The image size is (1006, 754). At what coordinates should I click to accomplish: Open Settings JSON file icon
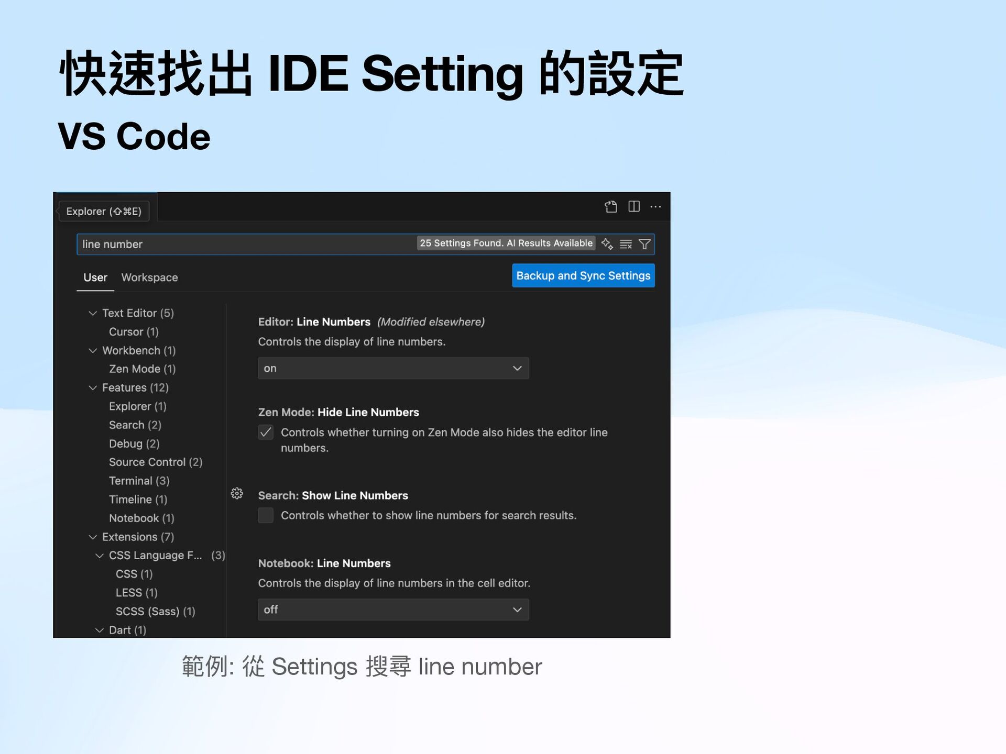pyautogui.click(x=610, y=207)
